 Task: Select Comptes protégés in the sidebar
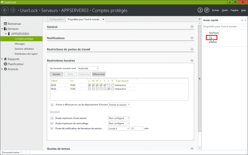pos(21,39)
